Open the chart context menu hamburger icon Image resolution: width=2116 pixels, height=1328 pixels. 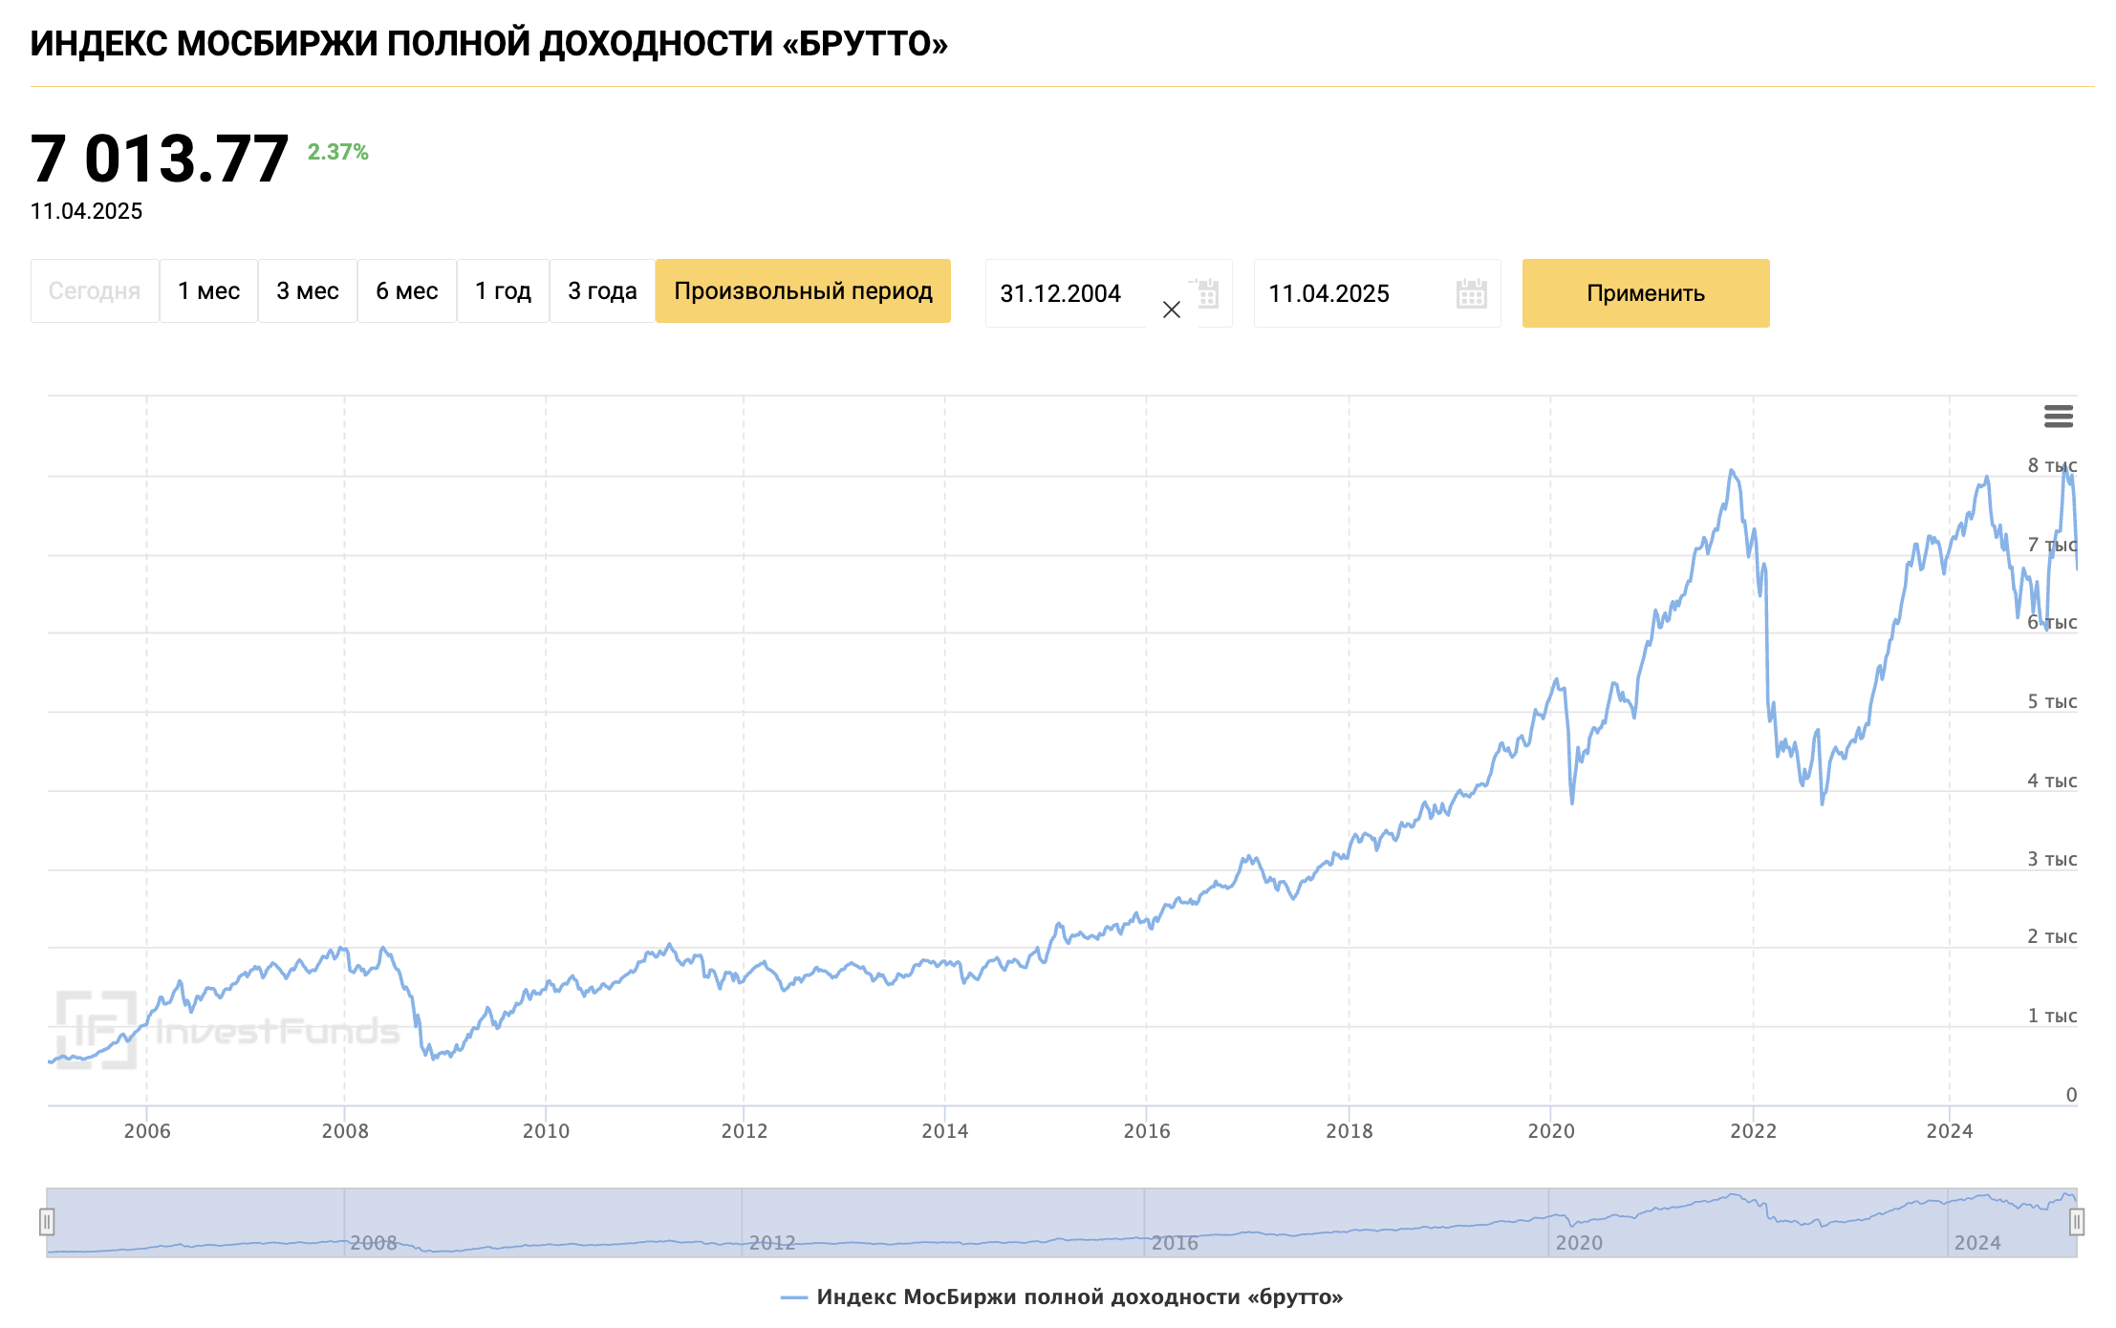(x=2058, y=417)
